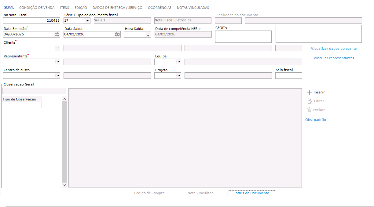
Task: Open the Data Emissão calendar picker icon
Action: click(x=57, y=34)
